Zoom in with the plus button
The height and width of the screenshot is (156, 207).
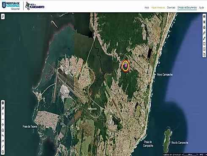pyautogui.click(x=3, y=114)
